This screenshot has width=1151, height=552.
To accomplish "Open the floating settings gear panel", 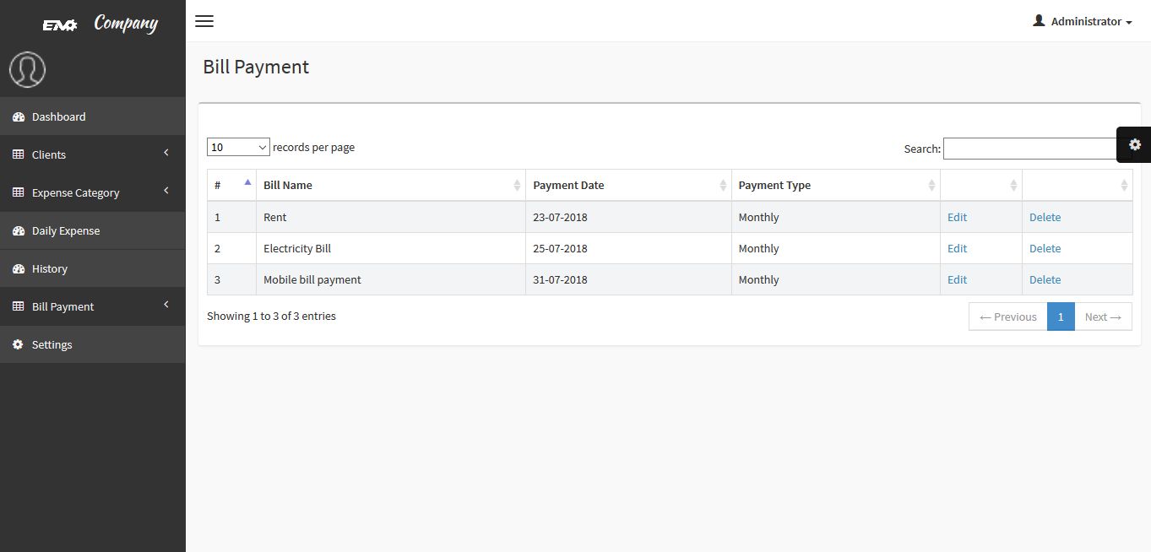I will 1134,144.
